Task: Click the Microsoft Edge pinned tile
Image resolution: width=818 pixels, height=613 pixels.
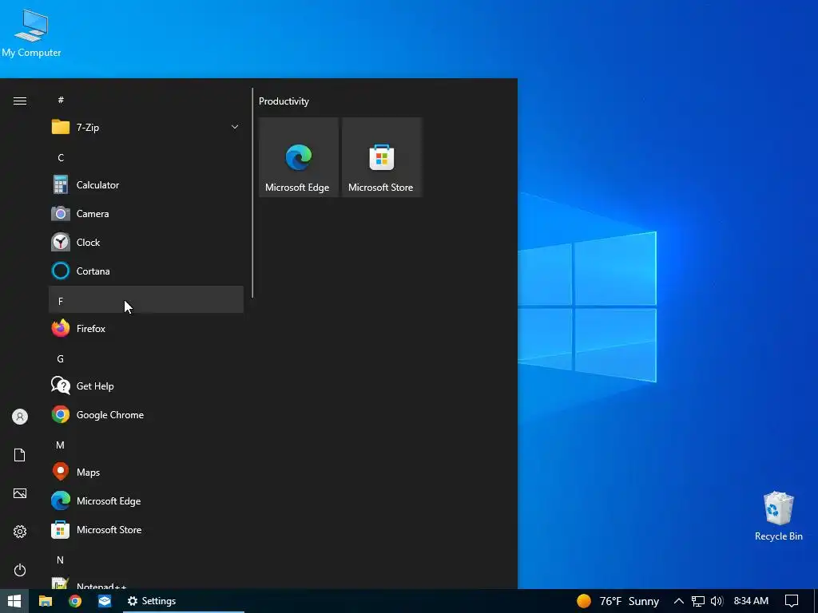Action: pos(299,157)
